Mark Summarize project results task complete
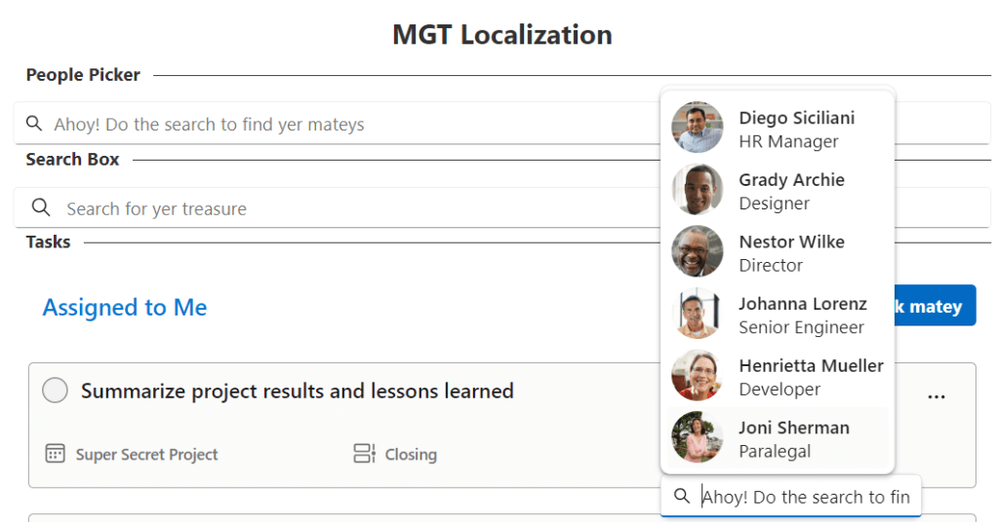 (56, 391)
